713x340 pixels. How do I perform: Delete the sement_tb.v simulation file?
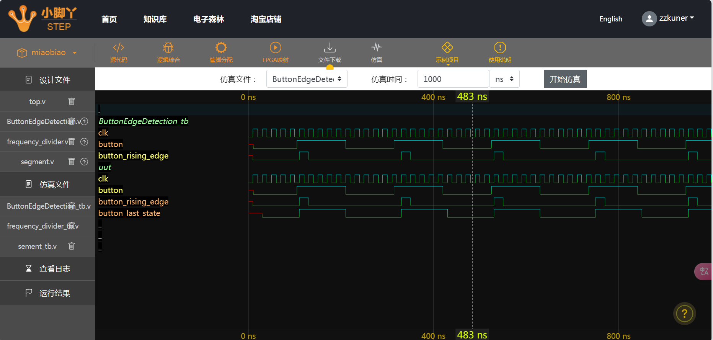point(72,246)
